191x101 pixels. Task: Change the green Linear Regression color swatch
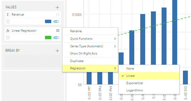(48, 38)
